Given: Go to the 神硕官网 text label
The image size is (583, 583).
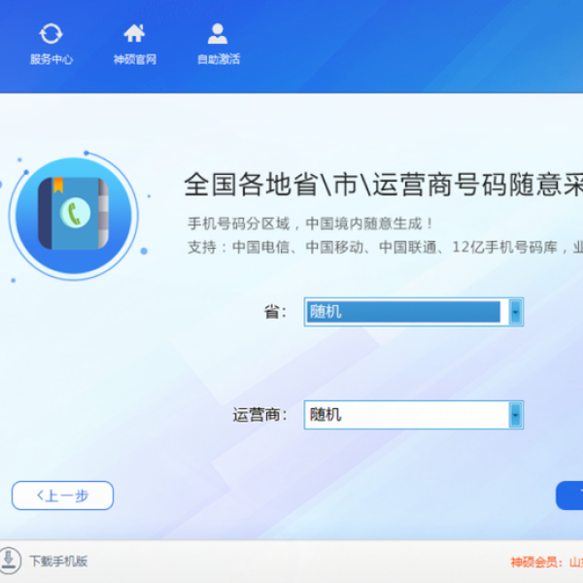Looking at the screenshot, I should tap(135, 59).
